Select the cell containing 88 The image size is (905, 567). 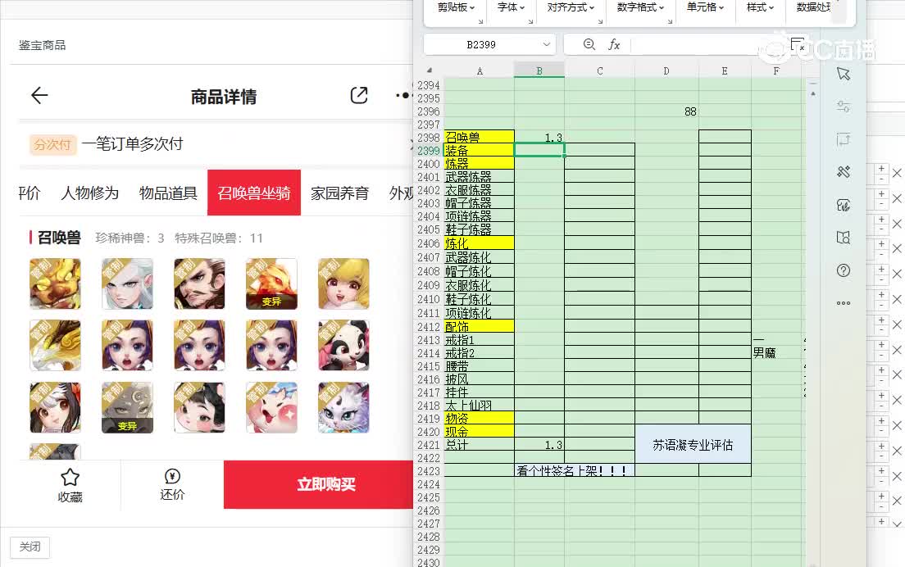pos(666,111)
